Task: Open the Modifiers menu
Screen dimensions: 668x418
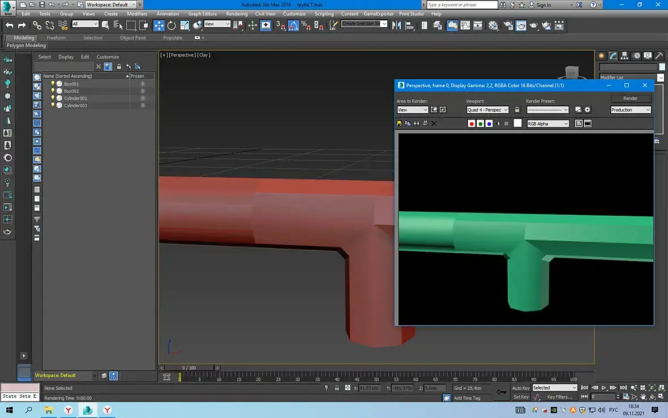Action: 137,14
